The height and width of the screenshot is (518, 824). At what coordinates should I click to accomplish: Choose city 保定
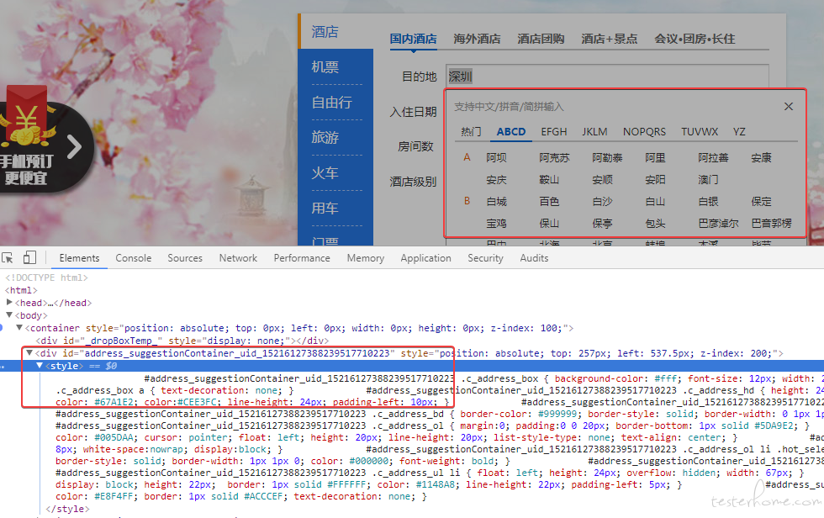point(761,201)
